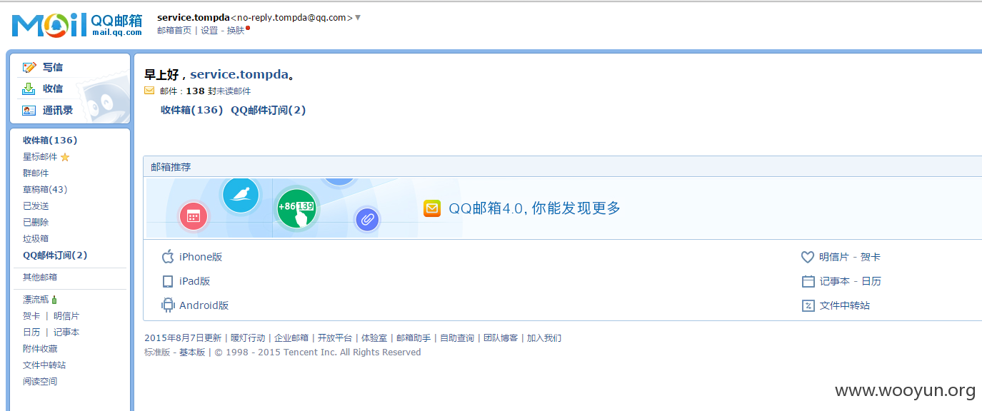Open 贺卡 in sidebar
Viewport: 982px width, 411px height.
pyautogui.click(x=31, y=316)
